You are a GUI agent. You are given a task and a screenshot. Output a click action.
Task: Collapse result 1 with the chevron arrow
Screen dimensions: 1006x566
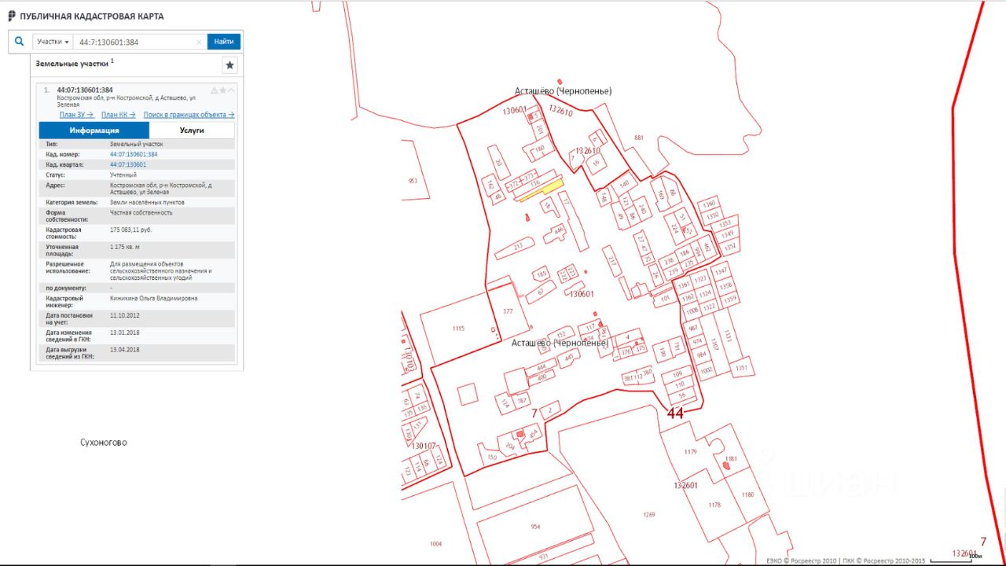point(231,90)
